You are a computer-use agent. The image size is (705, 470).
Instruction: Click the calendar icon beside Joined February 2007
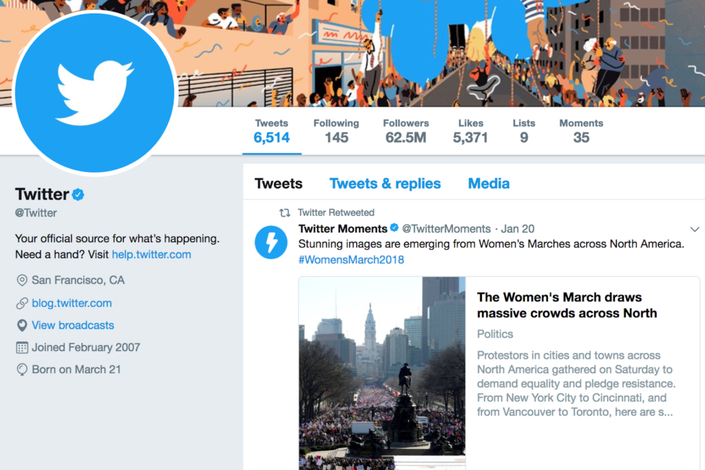pyautogui.click(x=21, y=348)
